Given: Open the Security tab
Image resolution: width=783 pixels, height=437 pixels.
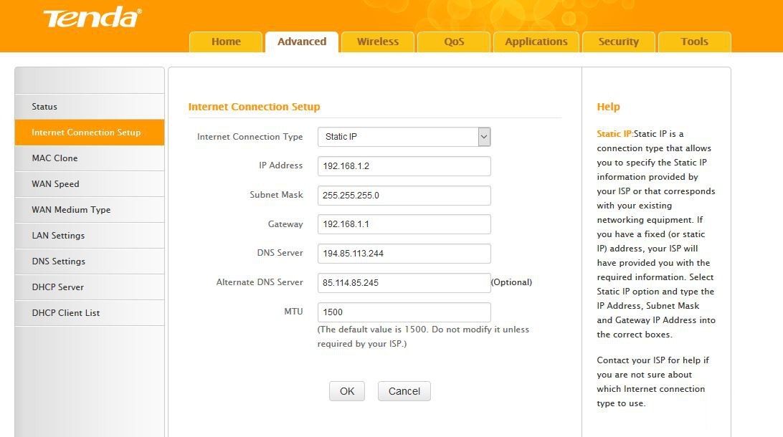Looking at the screenshot, I should 619,42.
